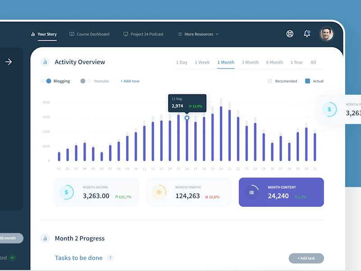Select the 1 Month range
The image size is (361, 271).
click(x=226, y=62)
